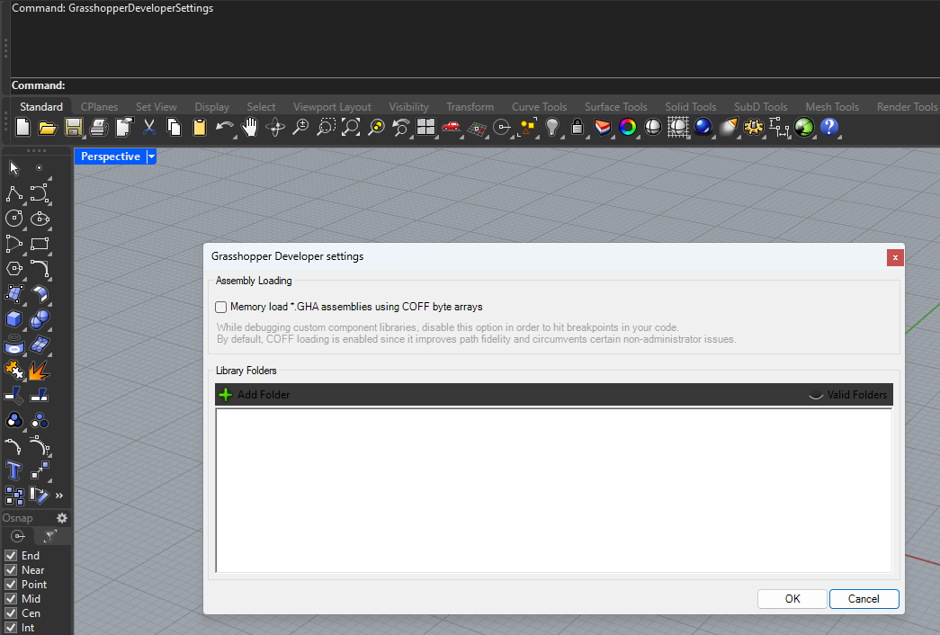
Task: Click Add Folder in Library Folders
Action: click(255, 395)
